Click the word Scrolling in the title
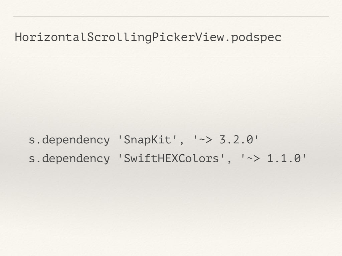 (119, 38)
